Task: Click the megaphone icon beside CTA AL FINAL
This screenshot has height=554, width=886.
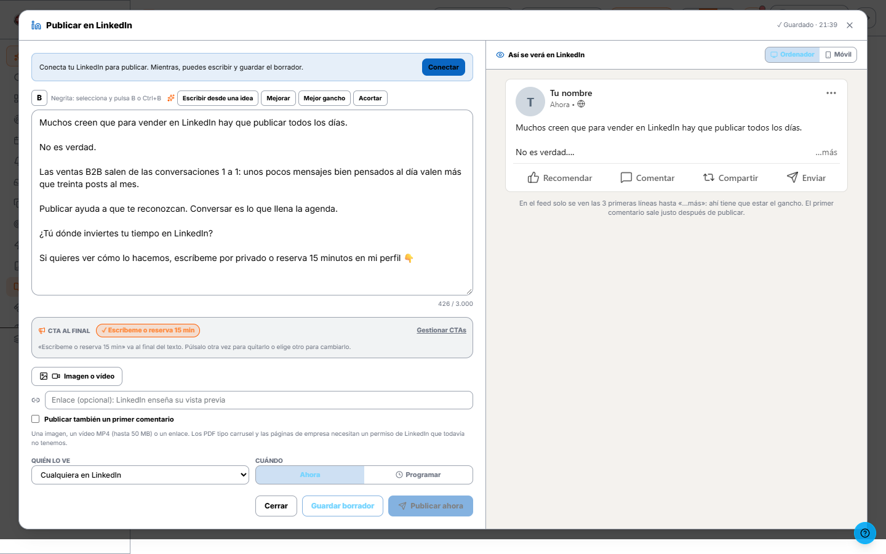Action: (x=42, y=331)
